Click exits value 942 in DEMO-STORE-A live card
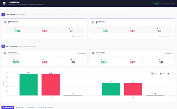177x109 pixels. click(x=45, y=31)
